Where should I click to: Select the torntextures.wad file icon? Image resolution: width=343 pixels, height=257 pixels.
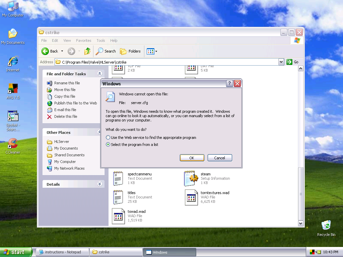pyautogui.click(x=191, y=197)
